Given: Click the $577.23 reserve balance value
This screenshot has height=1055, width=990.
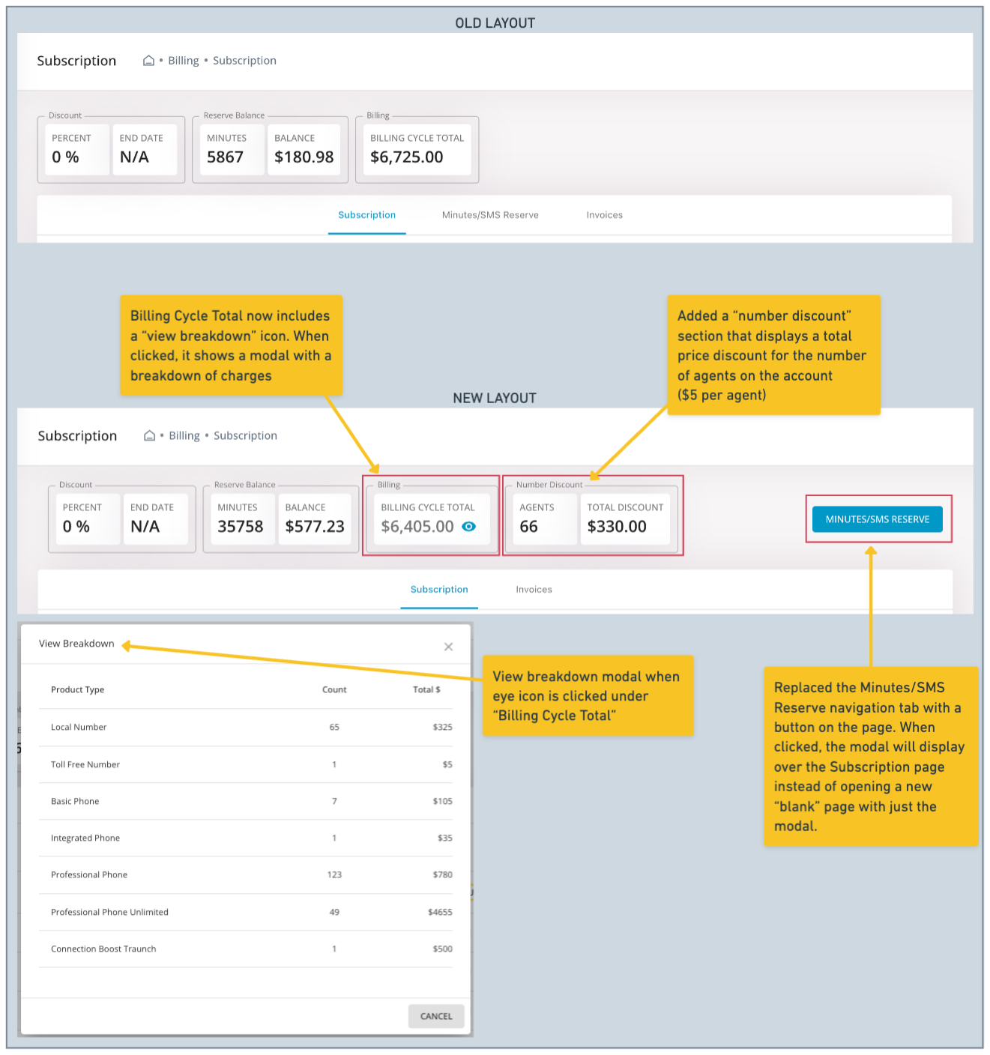Looking at the screenshot, I should [315, 527].
